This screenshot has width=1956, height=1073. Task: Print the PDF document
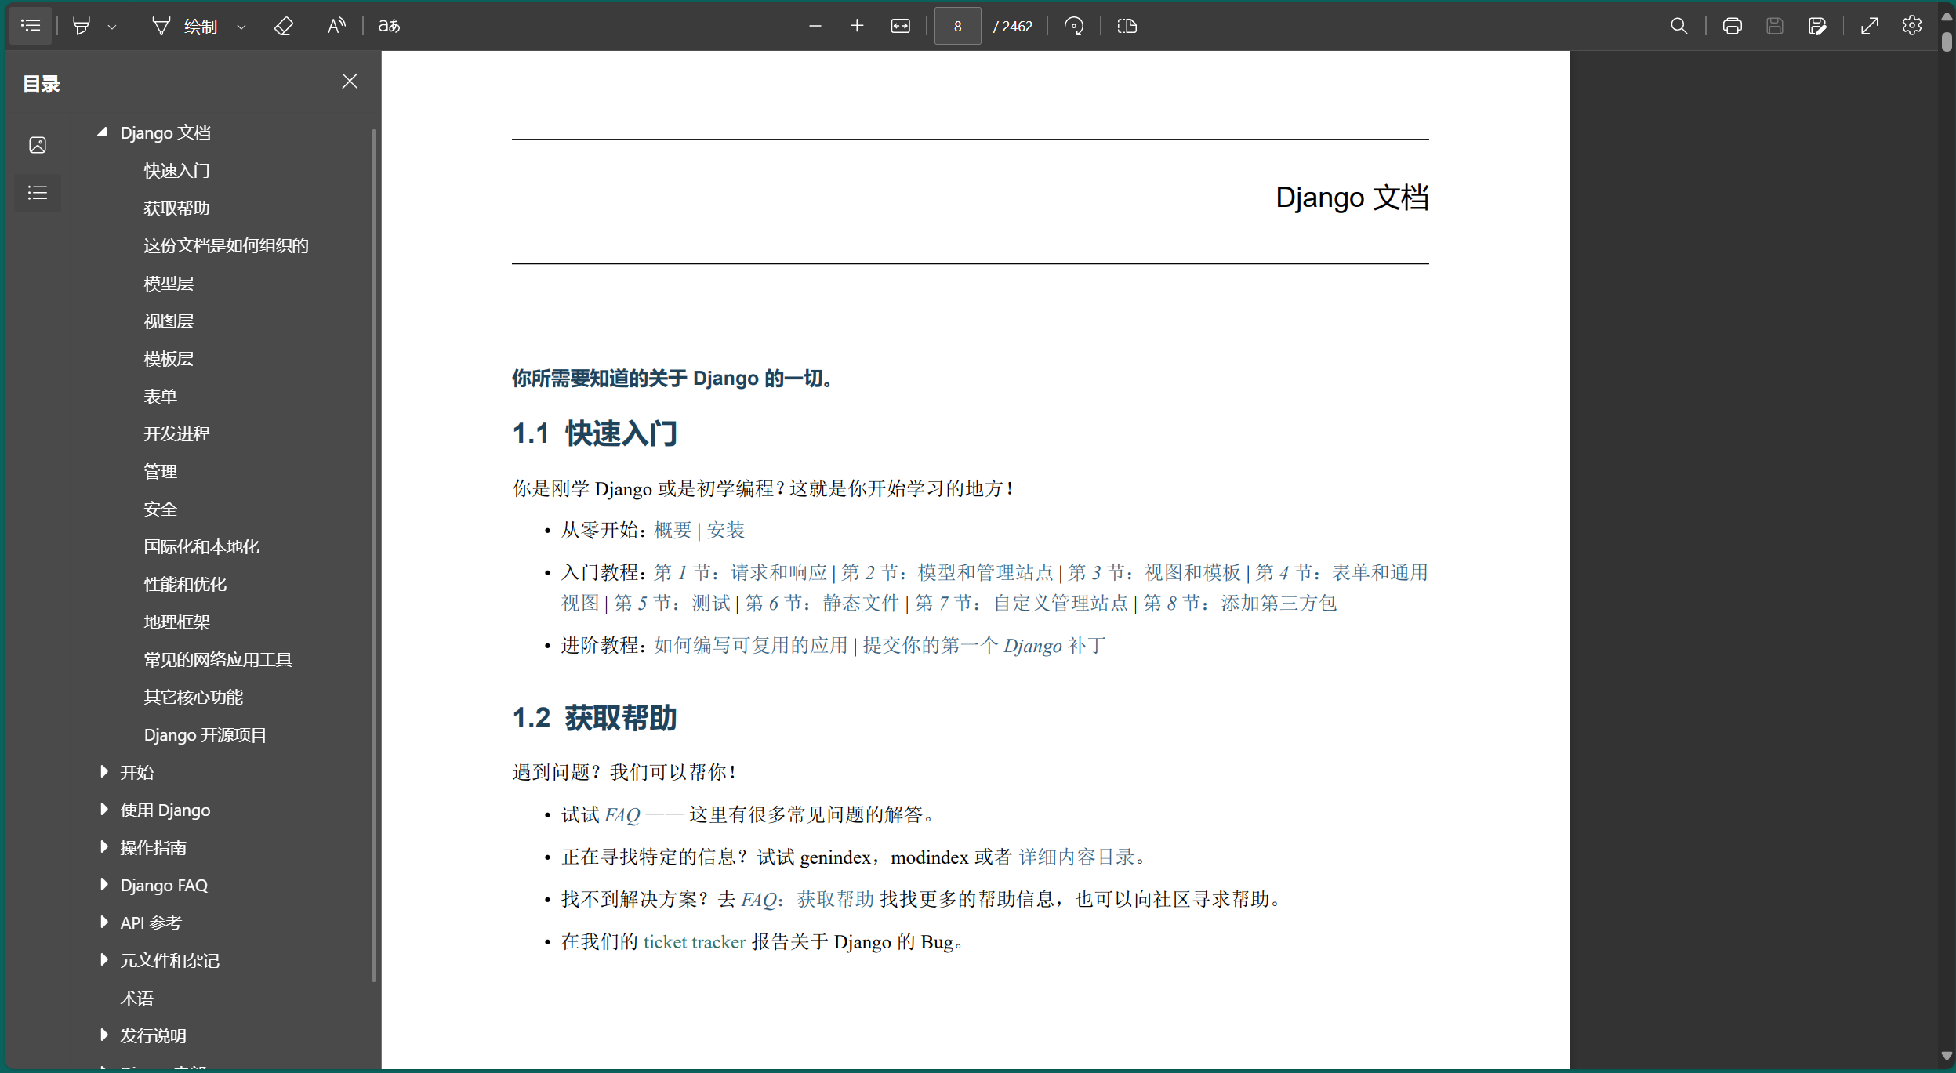coord(1732,26)
